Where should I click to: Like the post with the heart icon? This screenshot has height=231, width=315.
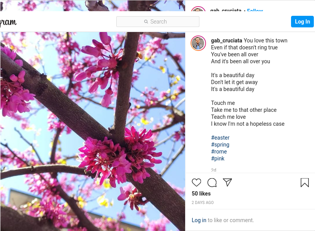pos(196,182)
